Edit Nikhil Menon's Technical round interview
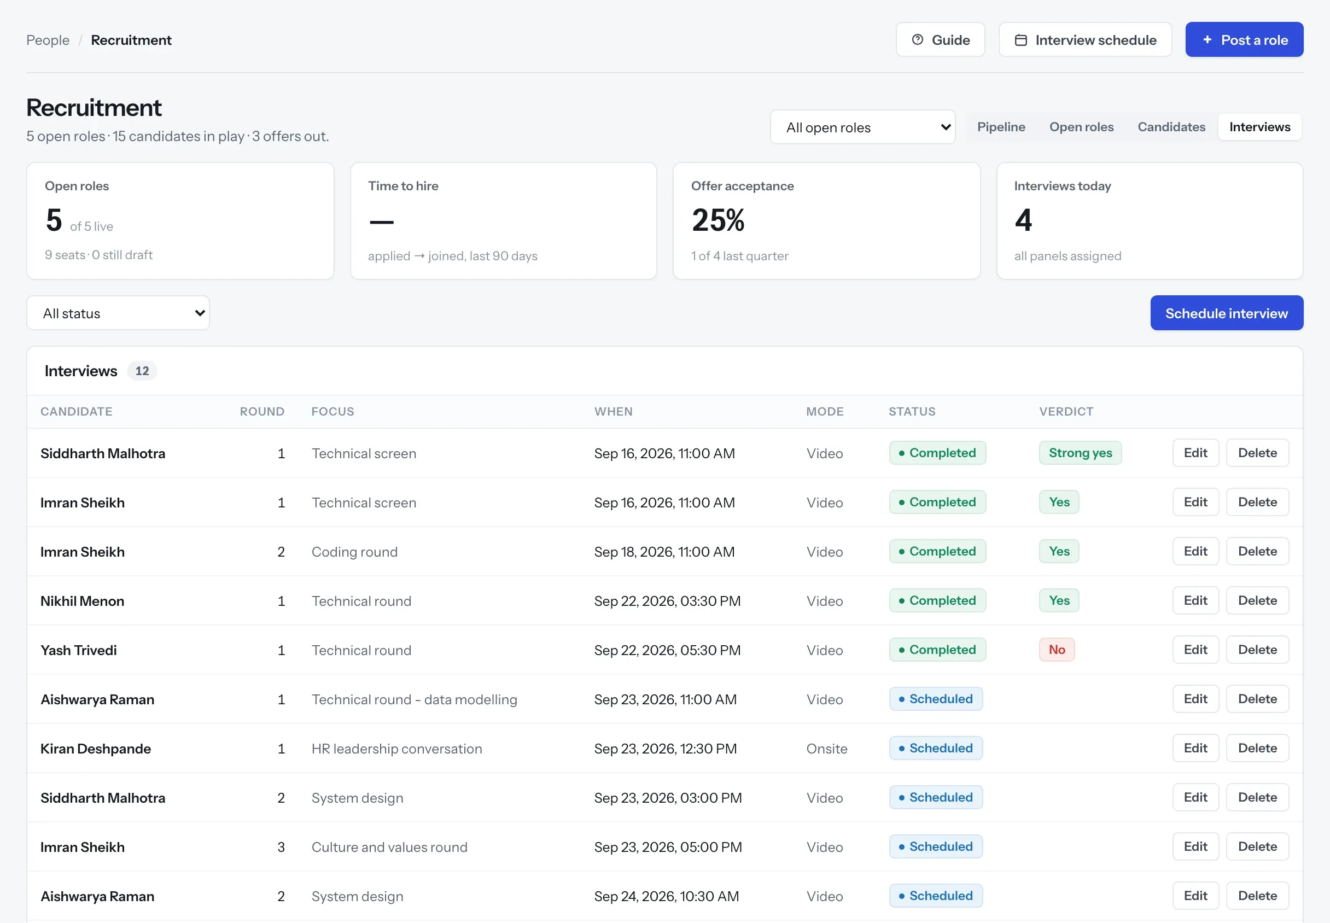1330x923 pixels. pos(1195,600)
